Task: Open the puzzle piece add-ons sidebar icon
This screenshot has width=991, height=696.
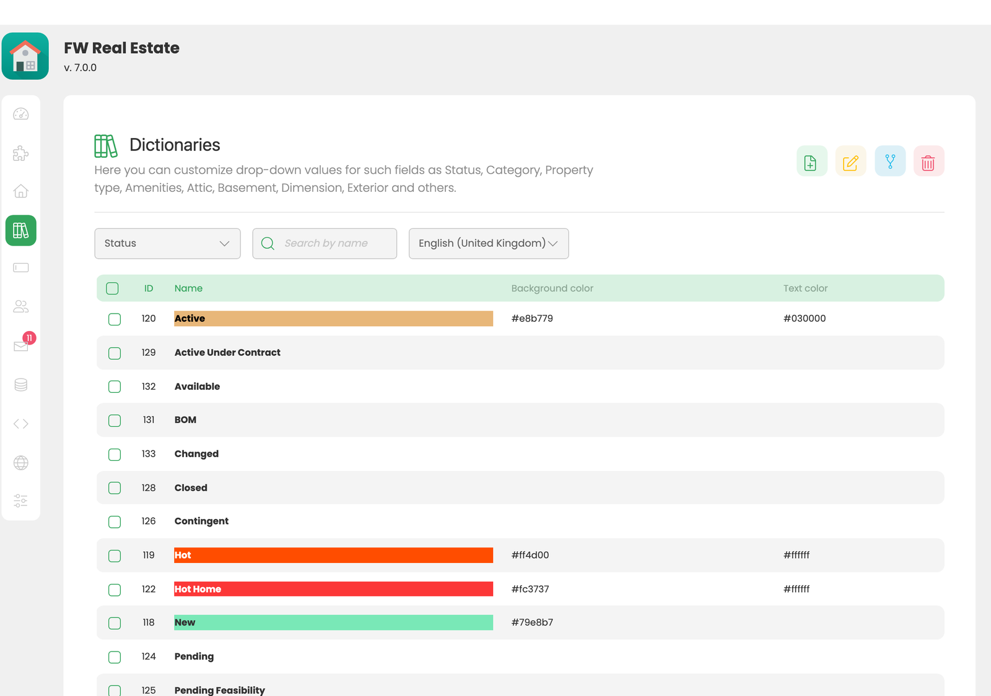Action: (x=21, y=153)
